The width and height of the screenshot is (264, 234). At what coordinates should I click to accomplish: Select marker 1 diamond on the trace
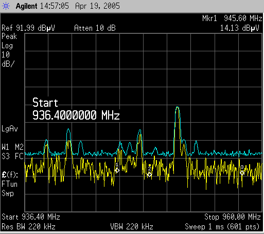click(117, 170)
